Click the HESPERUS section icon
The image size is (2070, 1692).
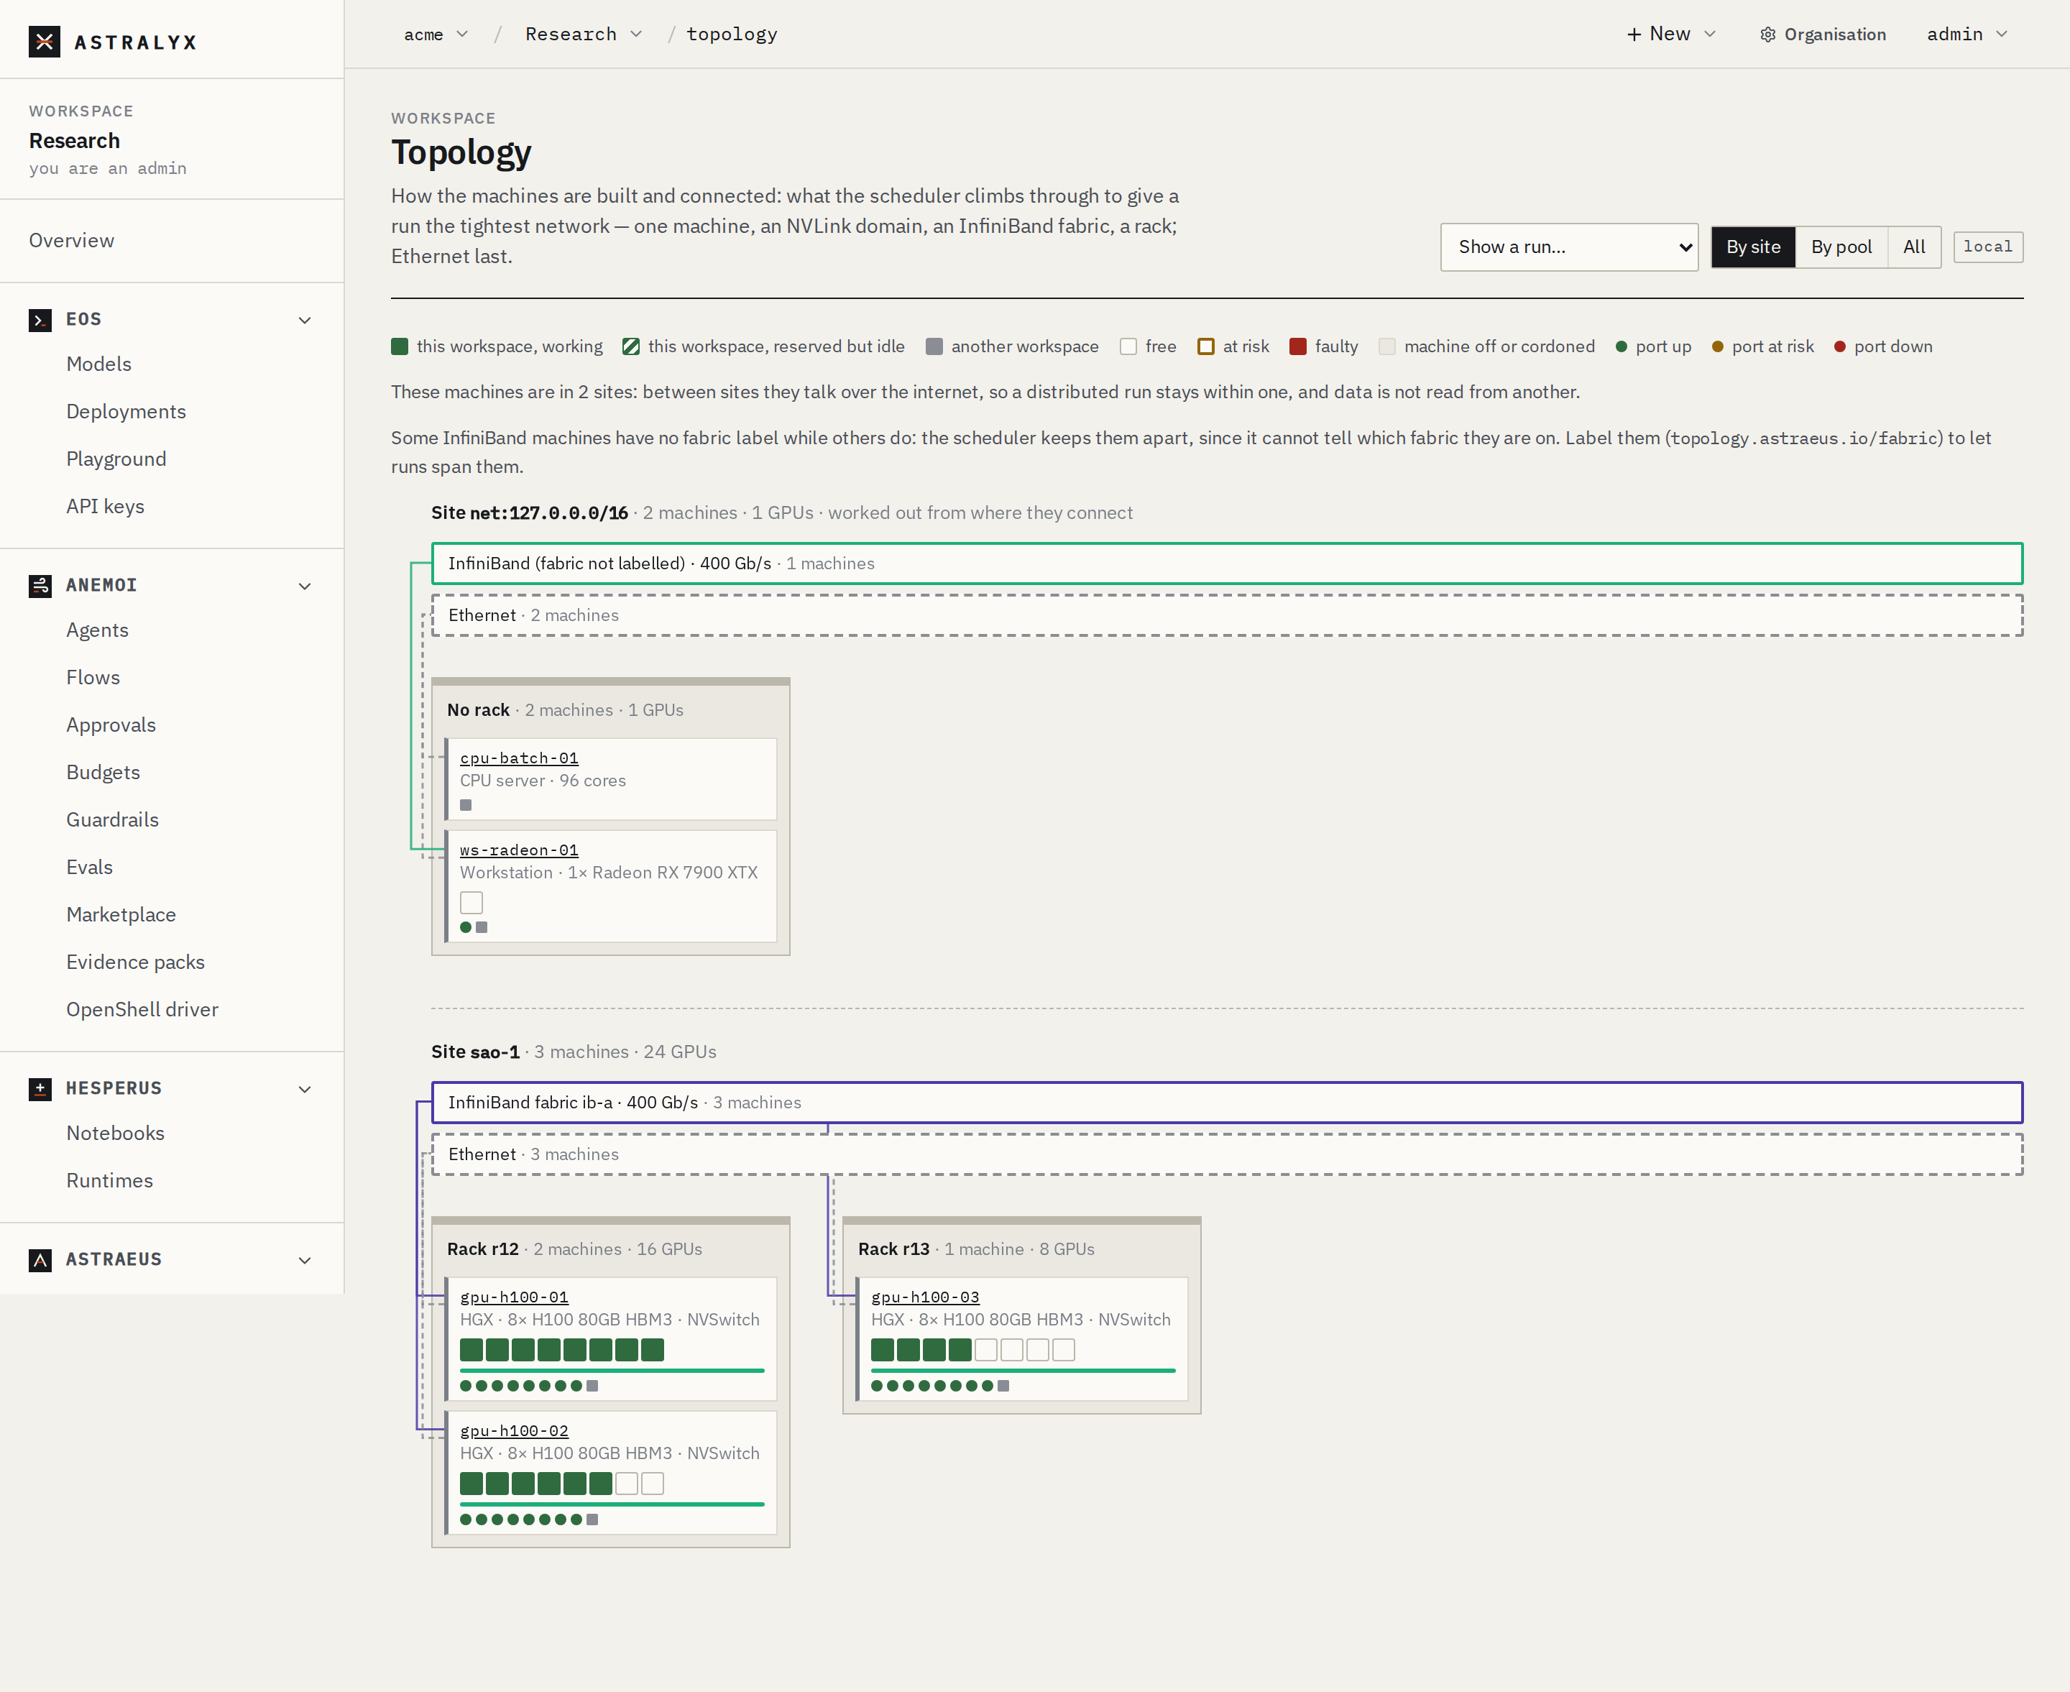pos(40,1089)
